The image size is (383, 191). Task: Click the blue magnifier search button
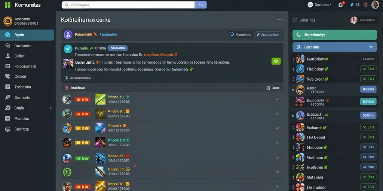(201, 5)
